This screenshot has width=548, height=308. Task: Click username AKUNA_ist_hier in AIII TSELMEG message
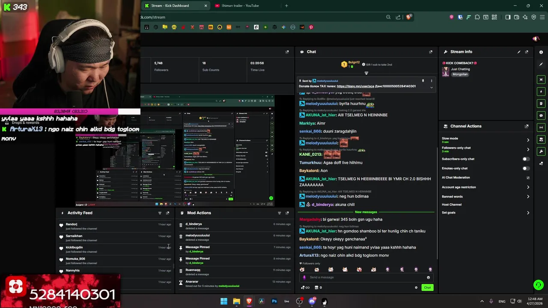coord(321,115)
